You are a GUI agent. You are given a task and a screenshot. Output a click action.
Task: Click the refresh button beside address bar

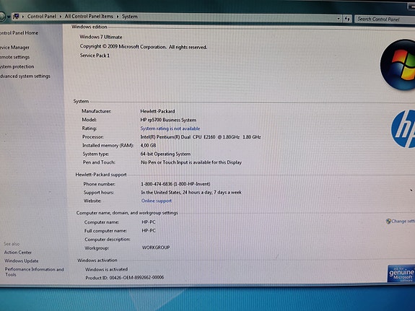[x=347, y=19]
